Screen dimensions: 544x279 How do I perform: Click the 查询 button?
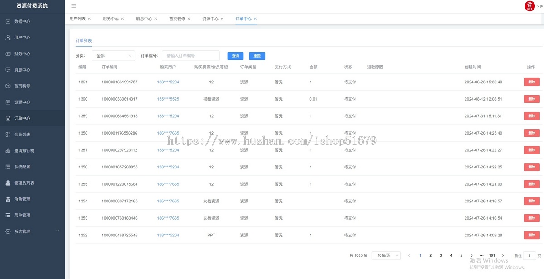(x=235, y=56)
